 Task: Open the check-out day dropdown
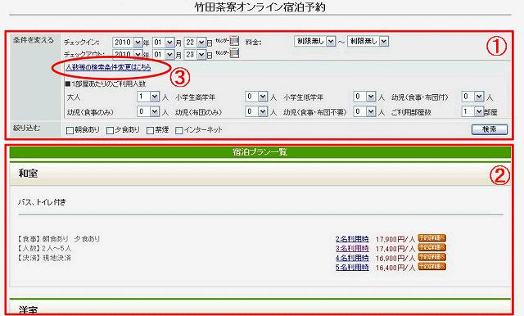(x=195, y=54)
